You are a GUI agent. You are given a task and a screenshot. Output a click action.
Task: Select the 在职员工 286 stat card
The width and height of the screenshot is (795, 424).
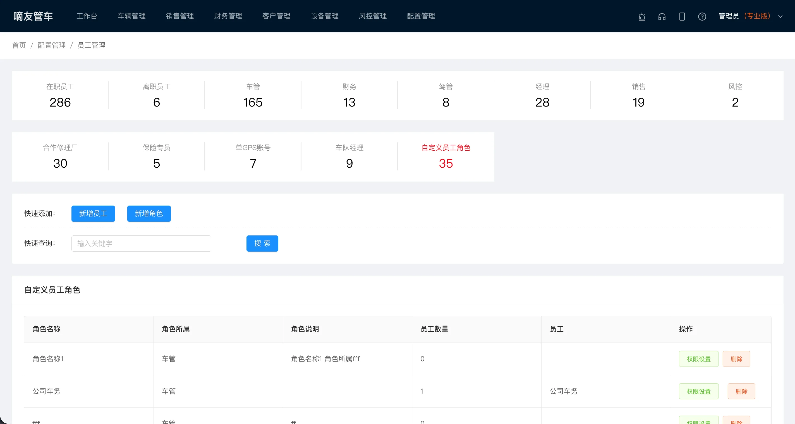pyautogui.click(x=60, y=96)
